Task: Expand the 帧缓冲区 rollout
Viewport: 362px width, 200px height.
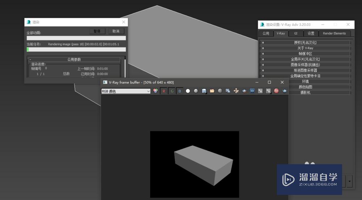Action: point(305,54)
